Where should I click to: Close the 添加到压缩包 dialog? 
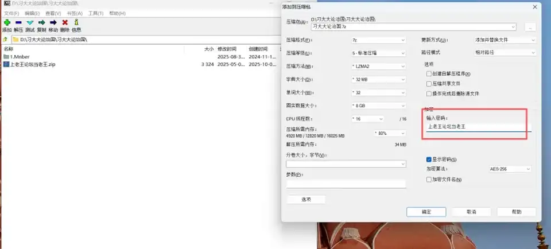535,7
